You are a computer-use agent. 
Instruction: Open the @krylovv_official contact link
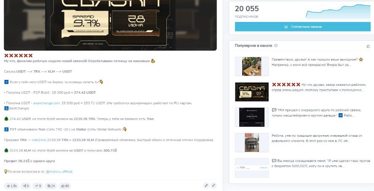click(59, 172)
